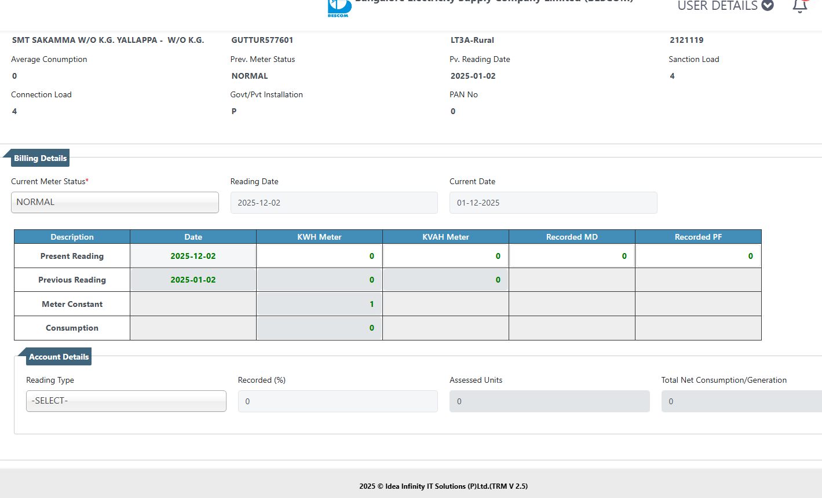Open the notification bell

click(800, 6)
